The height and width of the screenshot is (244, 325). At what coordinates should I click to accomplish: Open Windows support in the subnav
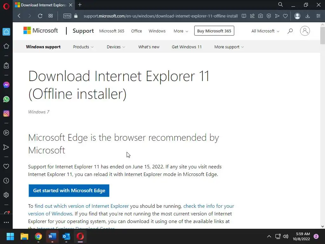pyautogui.click(x=43, y=47)
